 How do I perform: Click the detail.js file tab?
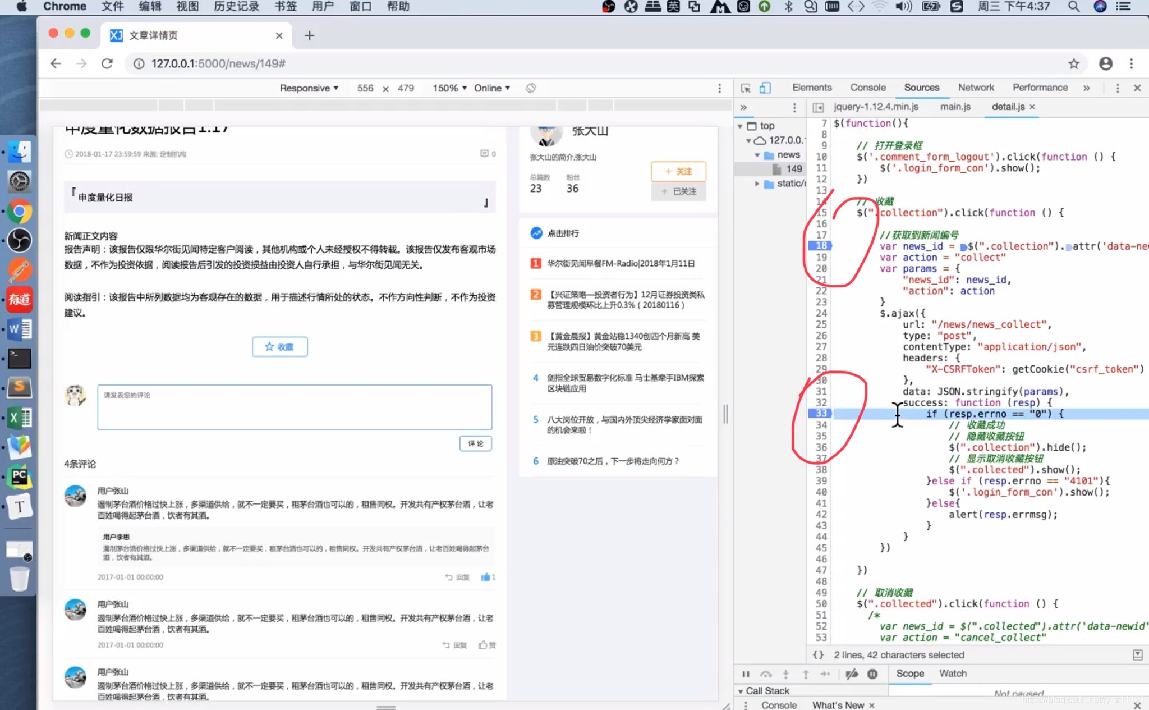[1007, 107]
